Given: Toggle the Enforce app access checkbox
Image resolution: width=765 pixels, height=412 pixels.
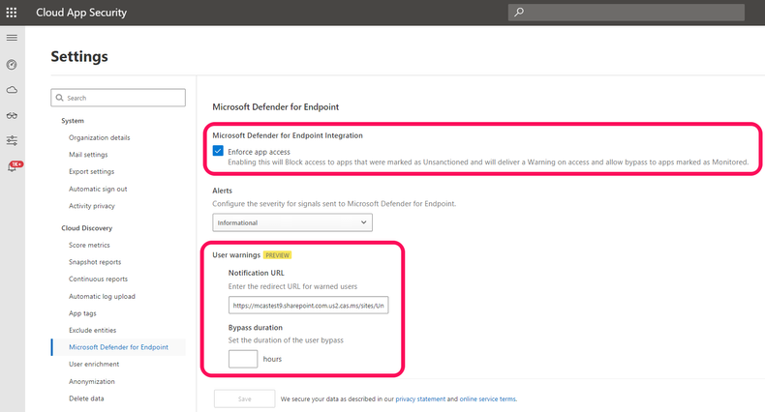Looking at the screenshot, I should [218, 151].
